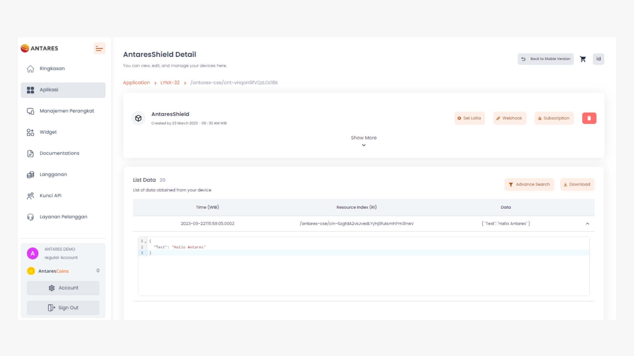Click AntaresCoins balance label
Screen dimensions: 634x356
53,271
